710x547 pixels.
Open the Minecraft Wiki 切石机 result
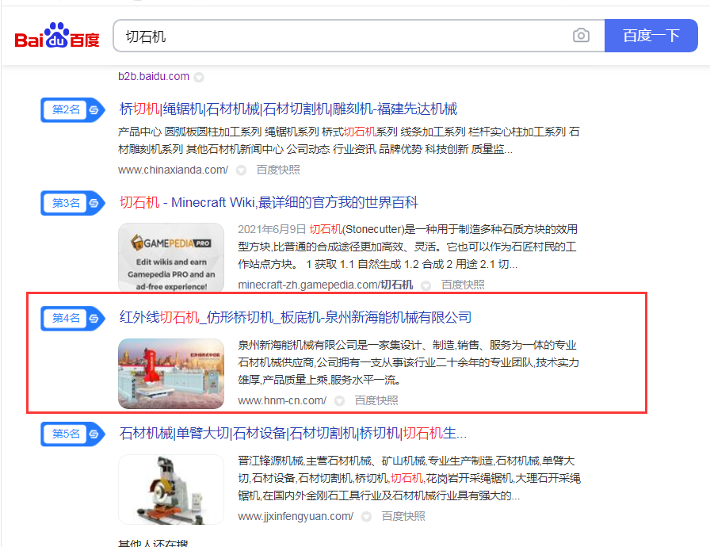pos(269,203)
